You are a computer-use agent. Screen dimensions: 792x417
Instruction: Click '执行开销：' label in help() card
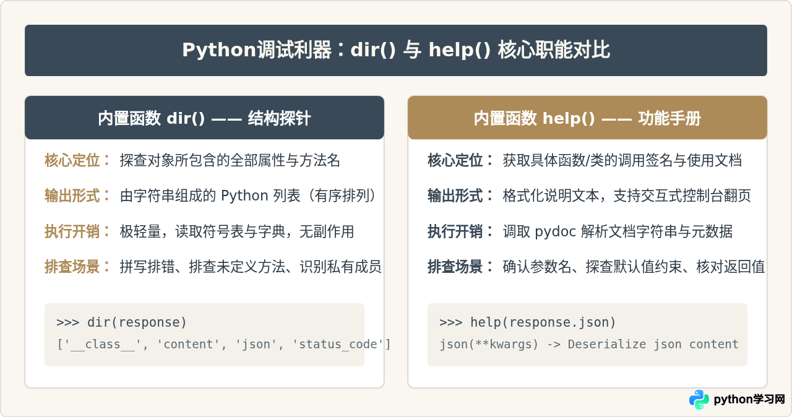[x=462, y=231]
